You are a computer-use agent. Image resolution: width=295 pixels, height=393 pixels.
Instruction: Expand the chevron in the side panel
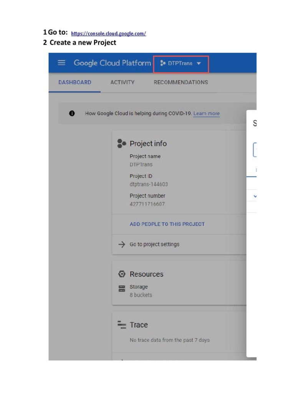coord(255,196)
